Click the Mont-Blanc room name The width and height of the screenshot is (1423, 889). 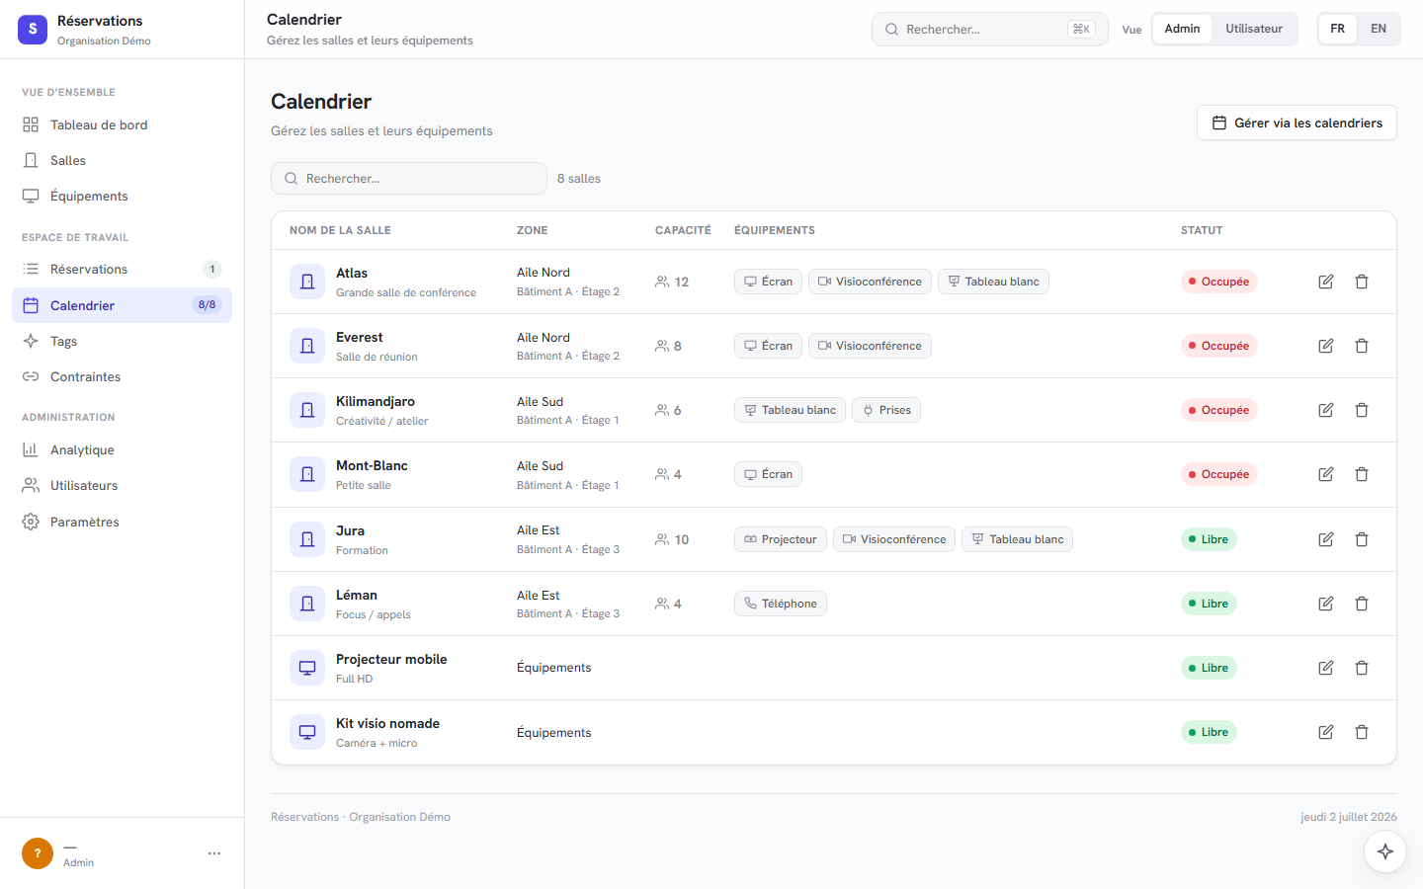pos(372,465)
